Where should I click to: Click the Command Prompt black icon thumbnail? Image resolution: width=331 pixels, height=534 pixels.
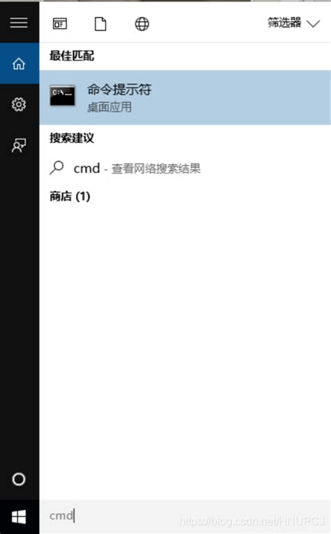click(62, 96)
